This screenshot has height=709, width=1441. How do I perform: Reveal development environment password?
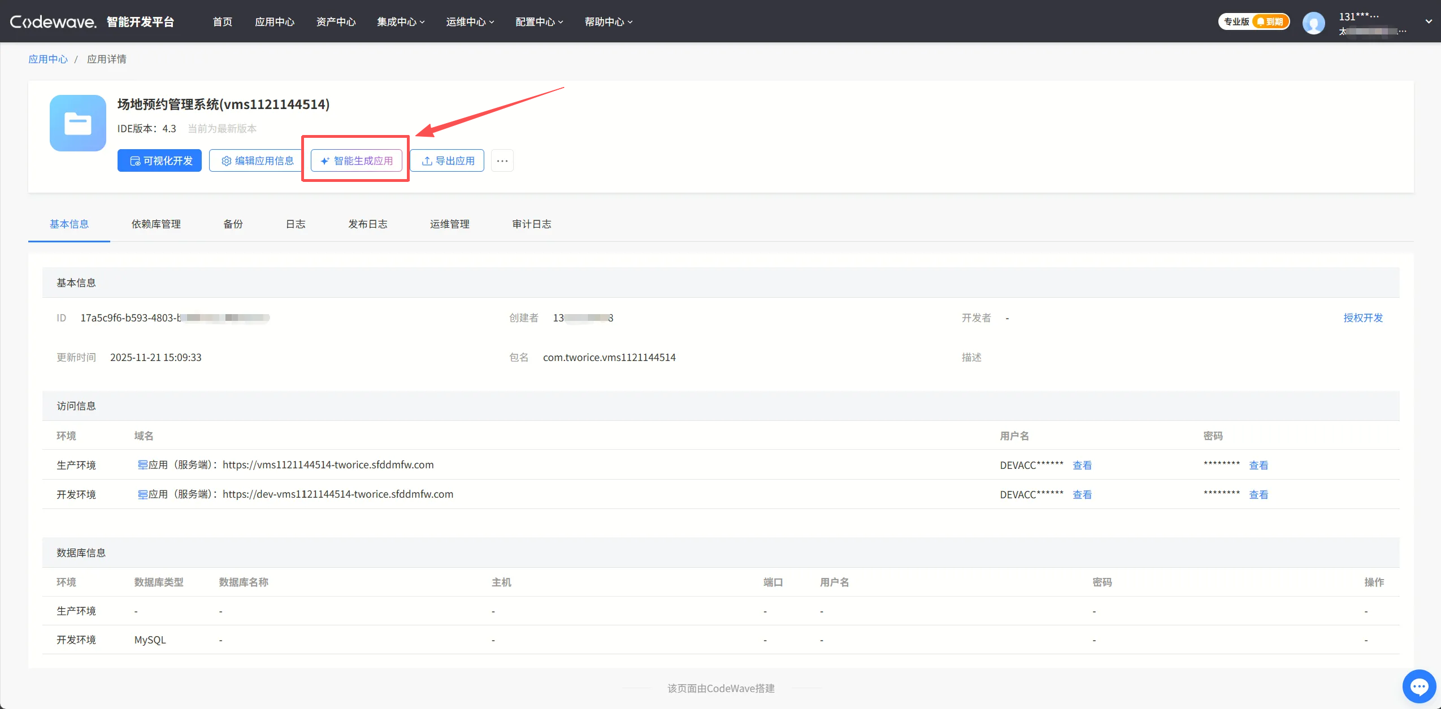click(x=1258, y=495)
